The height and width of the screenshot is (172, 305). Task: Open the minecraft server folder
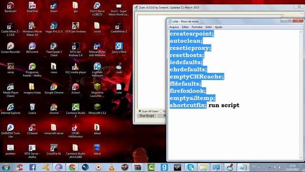point(54,129)
